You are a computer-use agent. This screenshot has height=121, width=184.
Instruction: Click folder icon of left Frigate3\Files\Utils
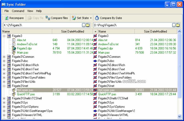9,82
